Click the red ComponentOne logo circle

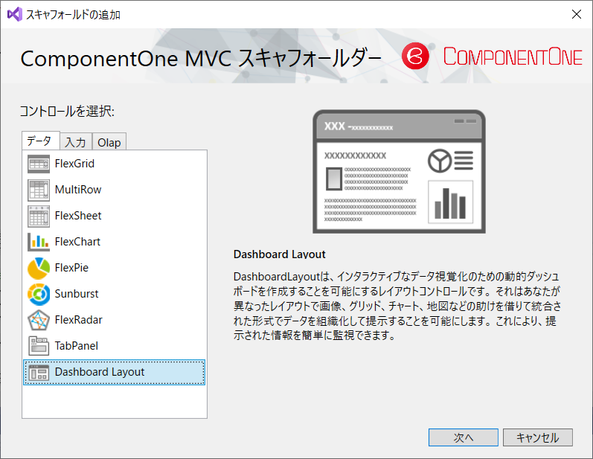(415, 57)
